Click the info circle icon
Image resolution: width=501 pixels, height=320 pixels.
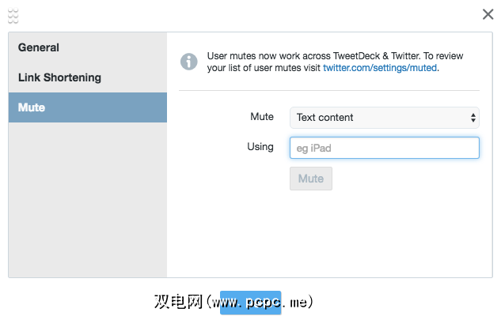188,62
